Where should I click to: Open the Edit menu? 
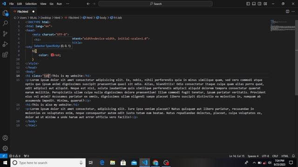20,4
